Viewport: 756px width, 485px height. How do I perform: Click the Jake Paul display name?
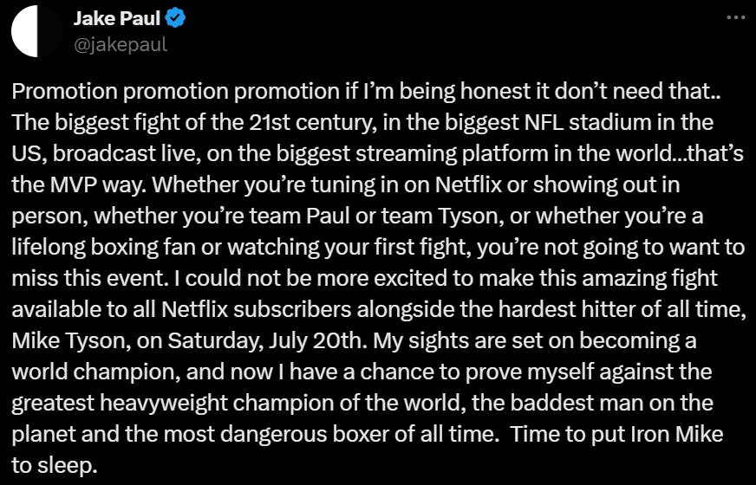[117, 18]
